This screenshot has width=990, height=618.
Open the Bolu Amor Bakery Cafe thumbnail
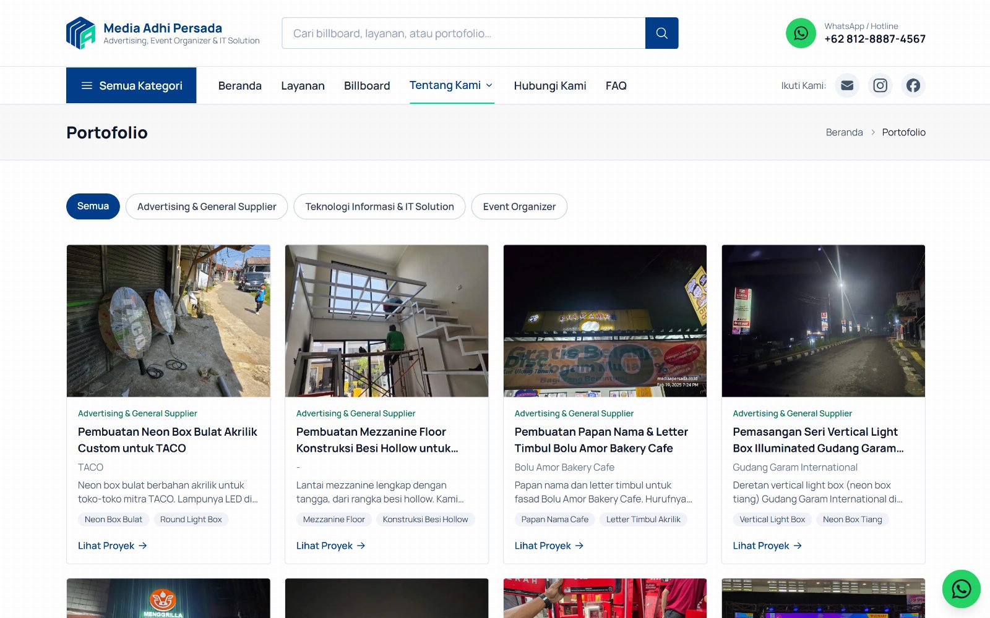[605, 321]
